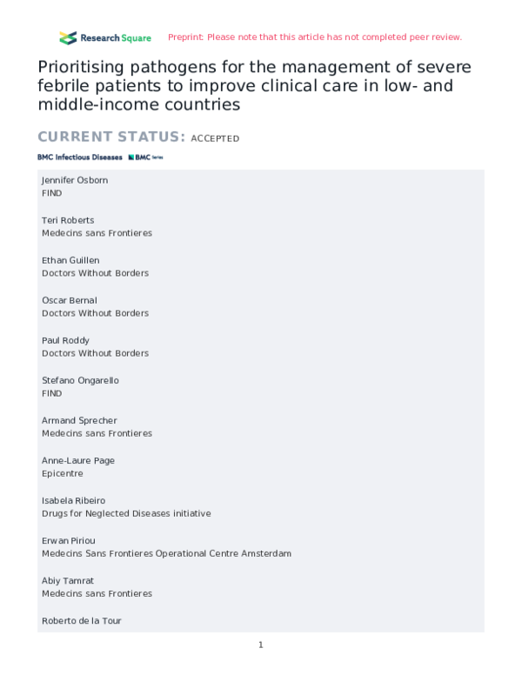Image resolution: width=522 pixels, height=675 pixels.
Task: Select Paul Roddy in author list
Action: (x=65, y=340)
